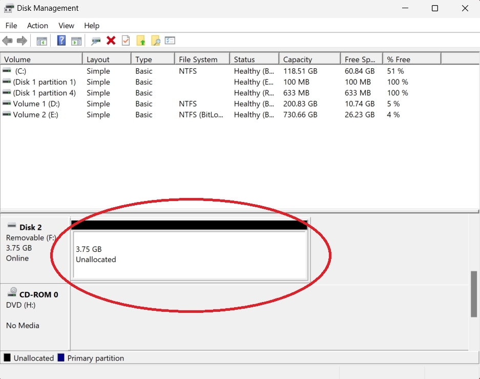Click the Properties checkmark page icon
480x379 pixels.
pos(126,41)
